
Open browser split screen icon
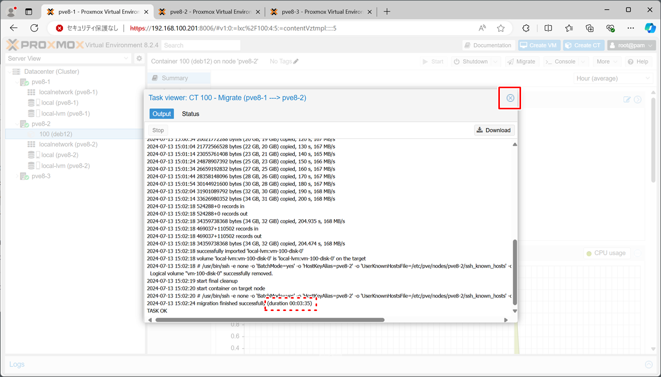pyautogui.click(x=548, y=28)
